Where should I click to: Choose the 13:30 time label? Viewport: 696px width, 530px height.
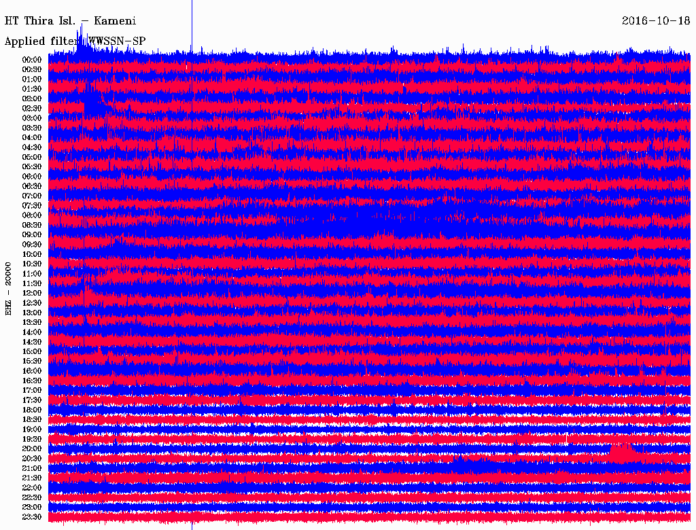(x=32, y=323)
